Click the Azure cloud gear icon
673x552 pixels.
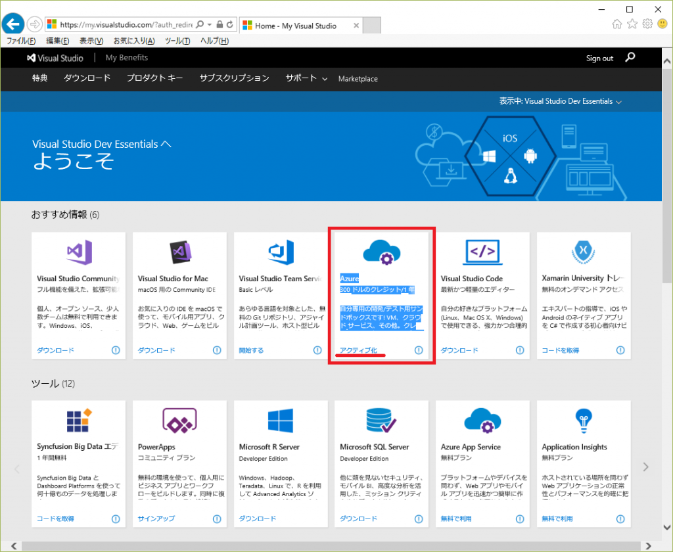click(382, 252)
